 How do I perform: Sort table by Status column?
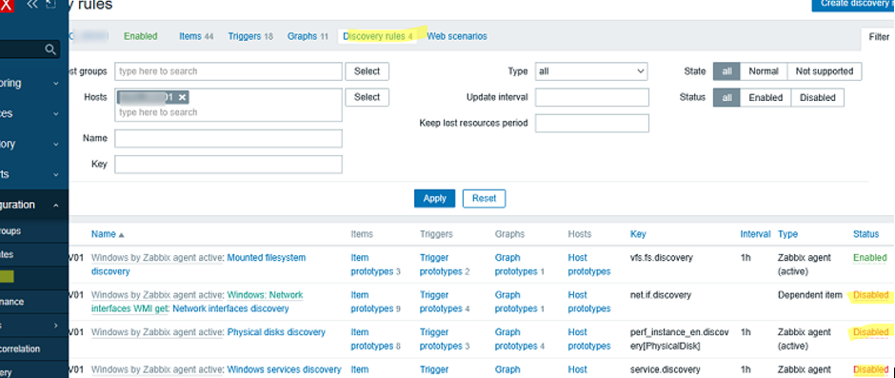[x=865, y=234]
